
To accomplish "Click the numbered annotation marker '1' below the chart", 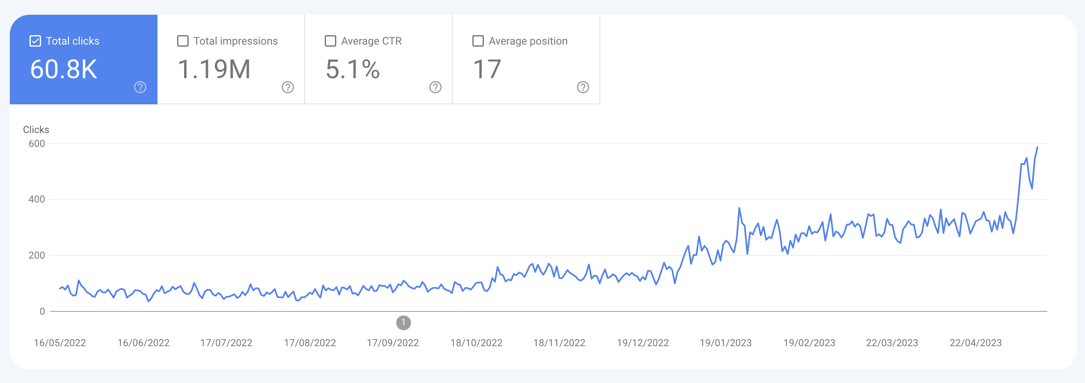I will [x=404, y=323].
